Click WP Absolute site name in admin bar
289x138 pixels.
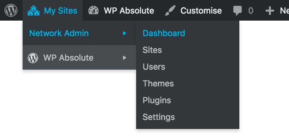coord(129,11)
